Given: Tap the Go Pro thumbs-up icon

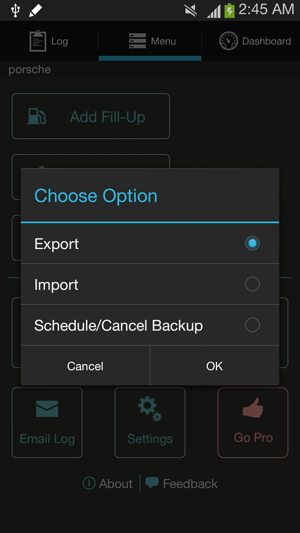Looking at the screenshot, I should (x=253, y=408).
